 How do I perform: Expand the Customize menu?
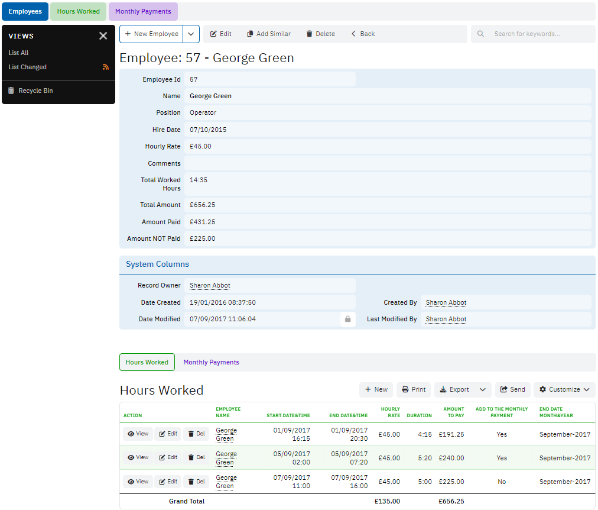pos(564,390)
